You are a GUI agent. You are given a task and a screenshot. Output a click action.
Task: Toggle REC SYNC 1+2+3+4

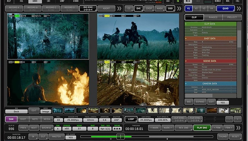[88, 8]
